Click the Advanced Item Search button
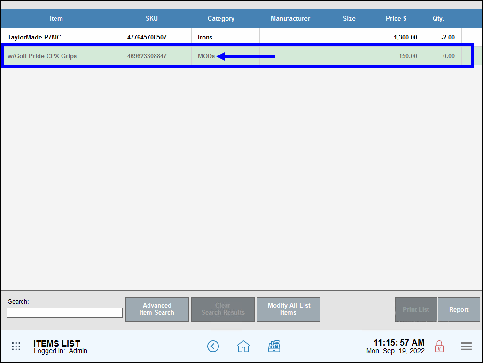Image resolution: width=483 pixels, height=363 pixels. point(157,309)
